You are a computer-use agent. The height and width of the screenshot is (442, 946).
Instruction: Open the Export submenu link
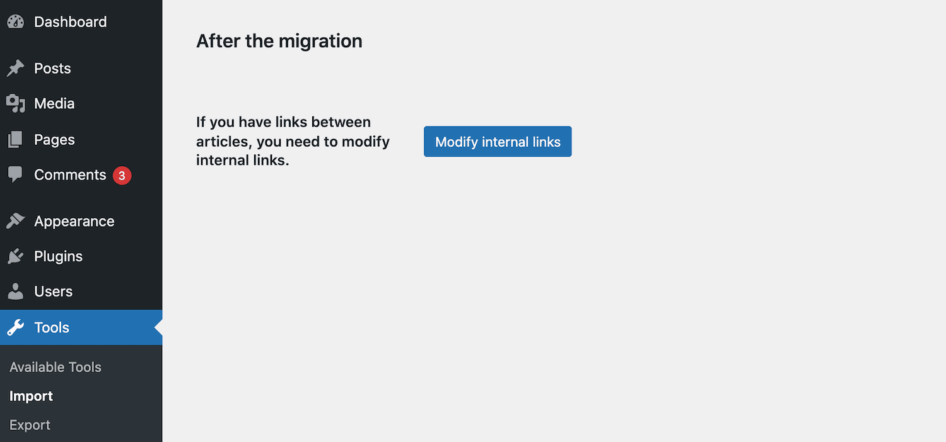(30, 425)
